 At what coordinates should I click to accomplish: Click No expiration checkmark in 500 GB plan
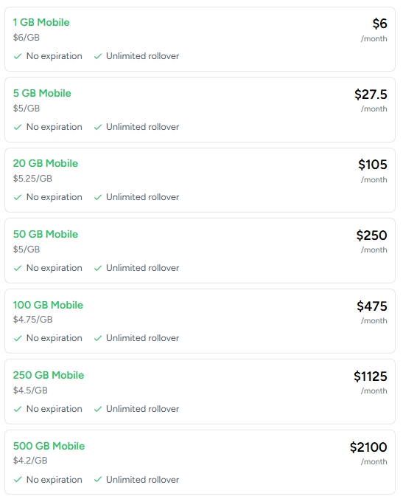18,480
